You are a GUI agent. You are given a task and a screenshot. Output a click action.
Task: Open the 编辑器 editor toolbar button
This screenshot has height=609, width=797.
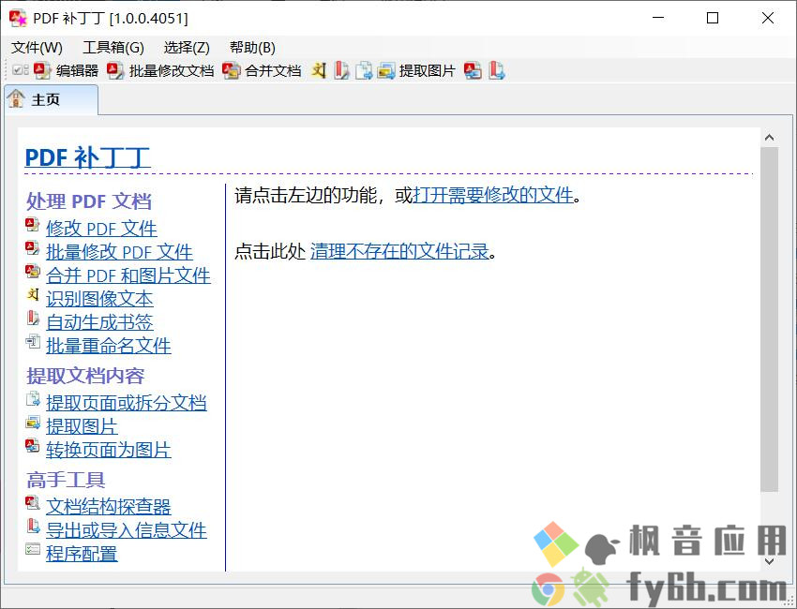point(66,70)
